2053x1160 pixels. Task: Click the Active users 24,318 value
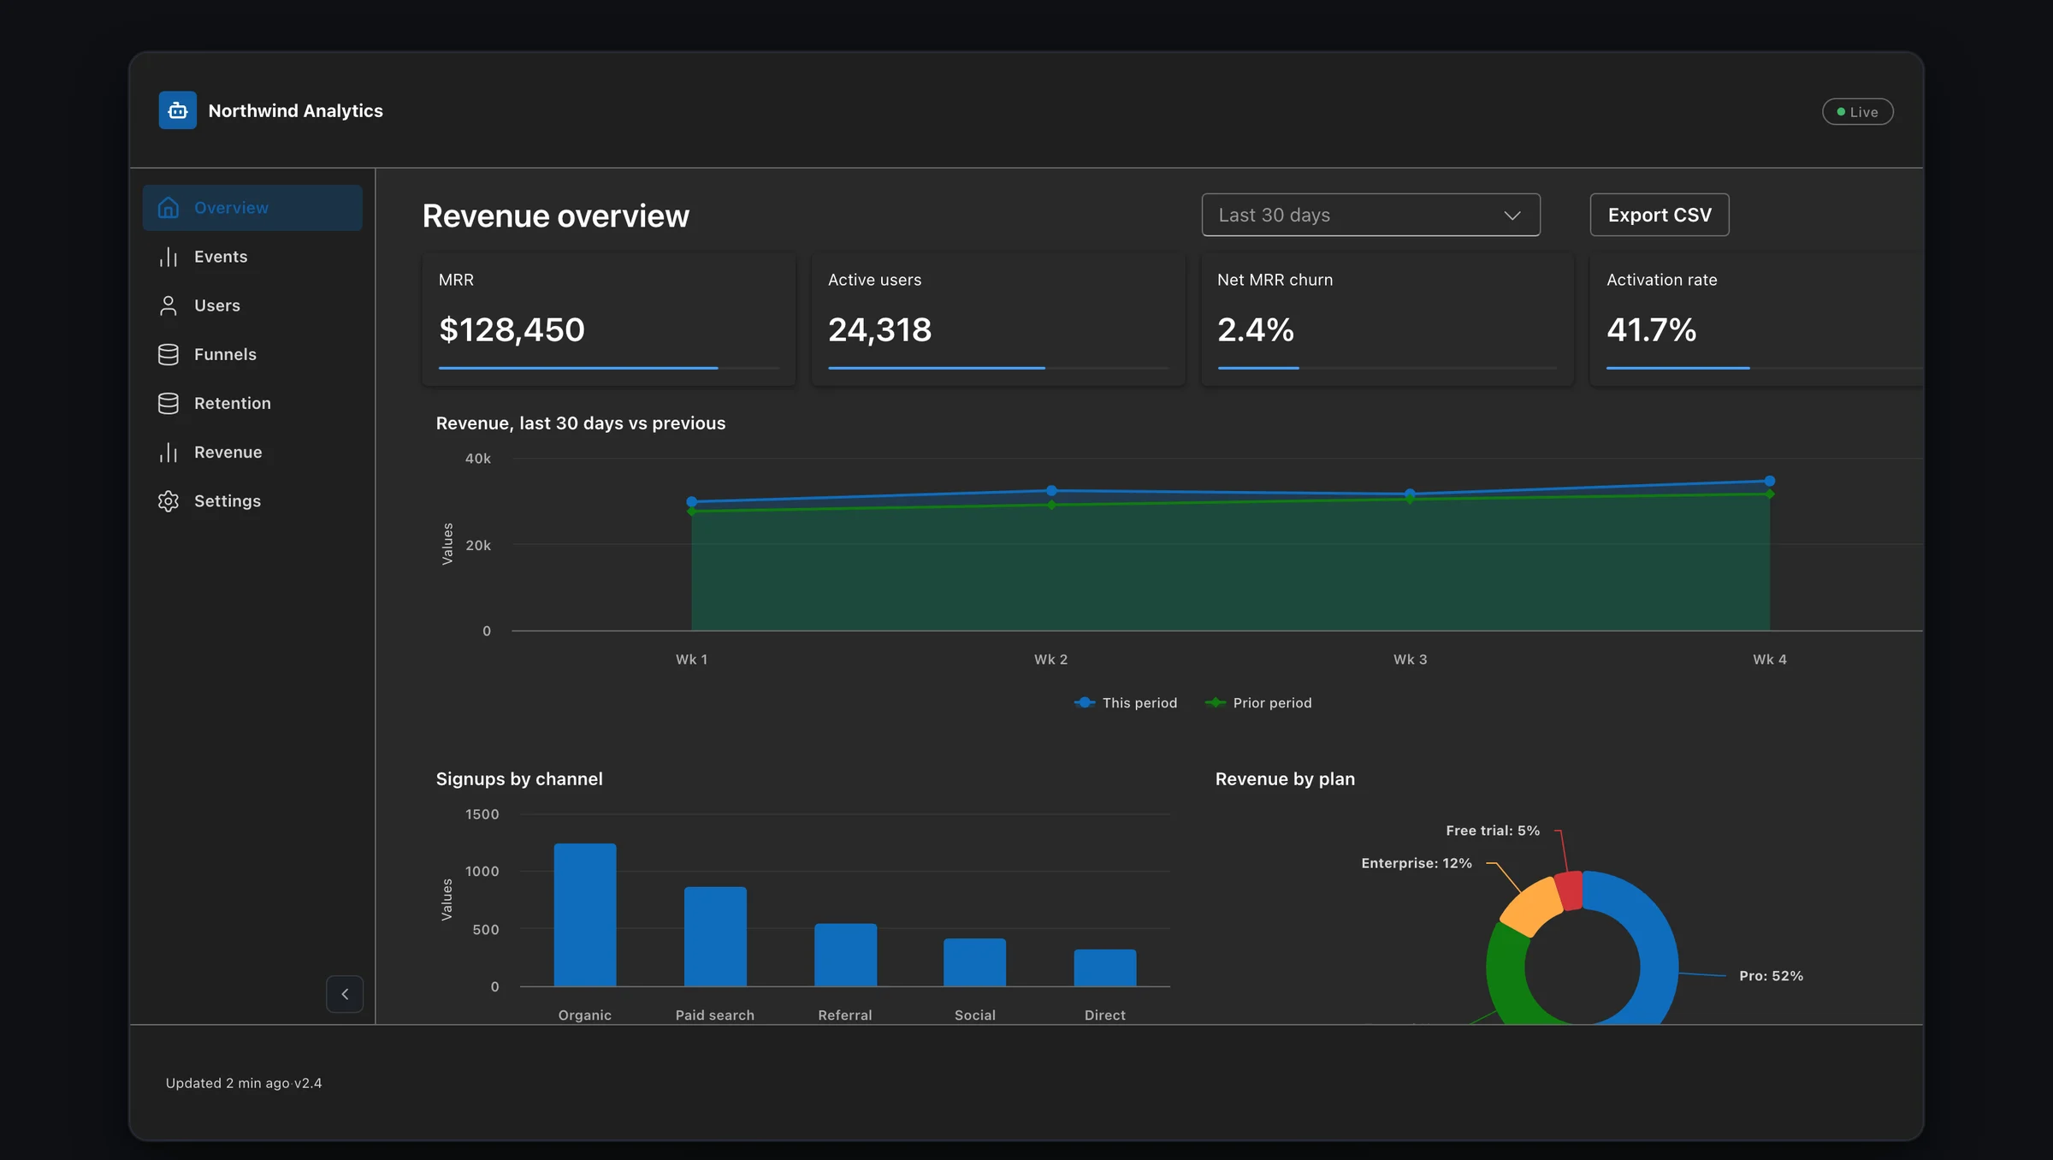(880, 330)
